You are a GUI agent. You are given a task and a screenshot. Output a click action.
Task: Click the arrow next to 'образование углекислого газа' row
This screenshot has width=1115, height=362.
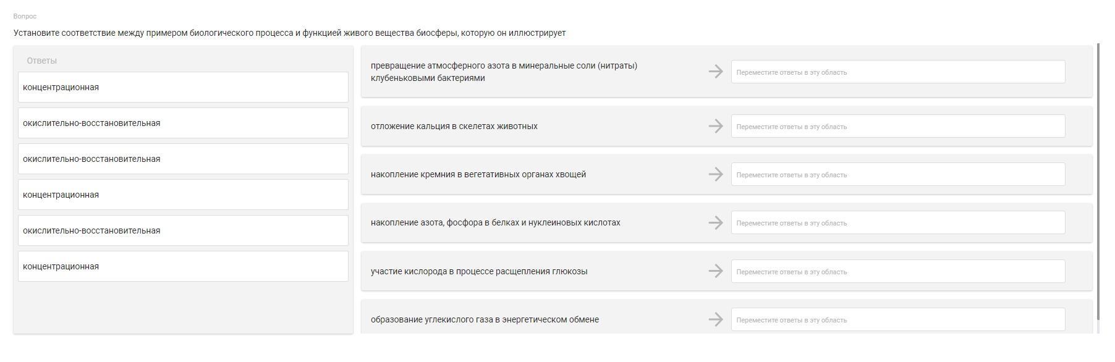pyautogui.click(x=716, y=319)
